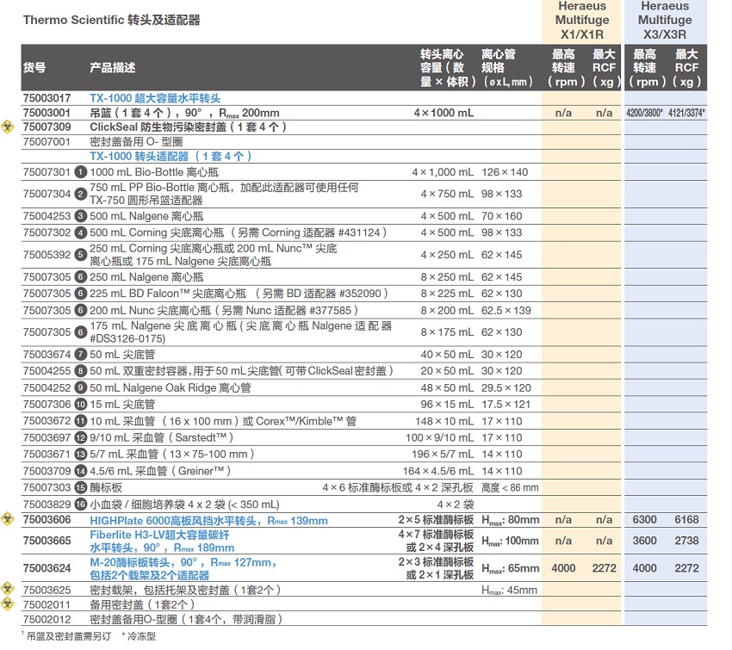This screenshot has width=732, height=650.
Task: Click numbered circle 10 beside 75007306
Action: tap(81, 404)
